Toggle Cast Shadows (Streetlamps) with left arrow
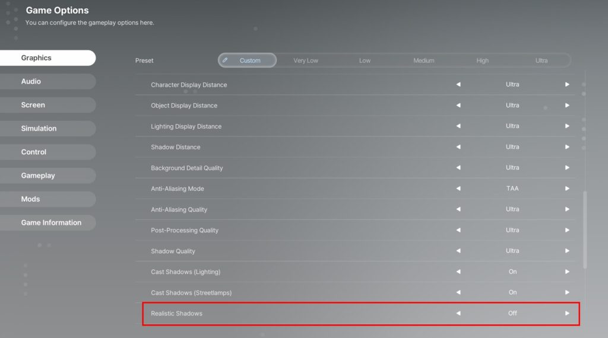This screenshot has height=338, width=608. [458, 292]
